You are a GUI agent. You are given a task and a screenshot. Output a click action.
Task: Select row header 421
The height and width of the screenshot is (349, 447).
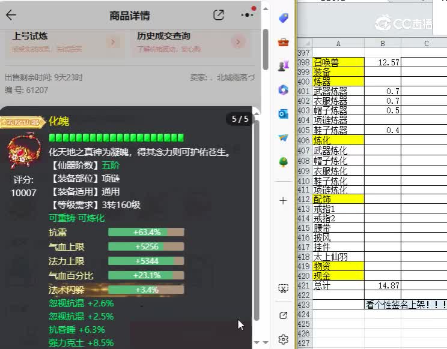[305, 285]
